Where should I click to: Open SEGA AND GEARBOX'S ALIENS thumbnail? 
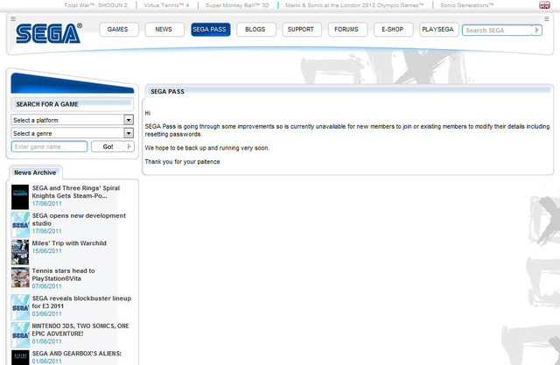click(x=20, y=357)
